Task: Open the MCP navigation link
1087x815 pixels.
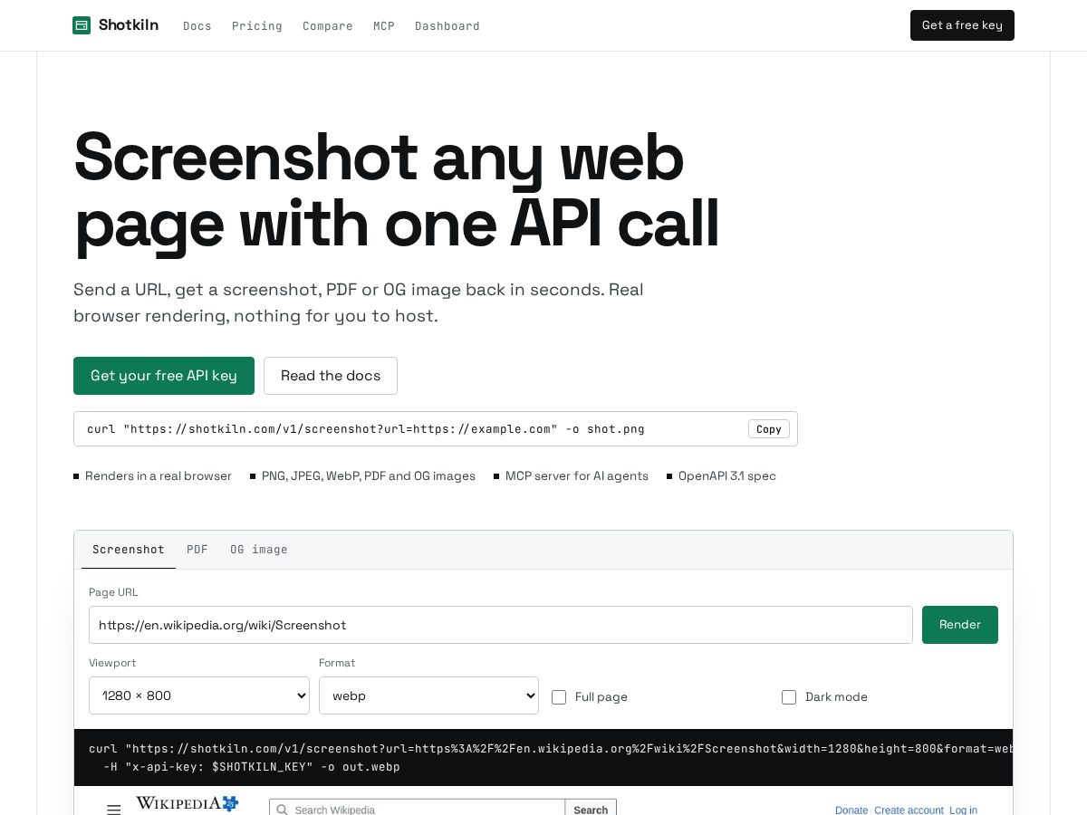Action: 384,26
